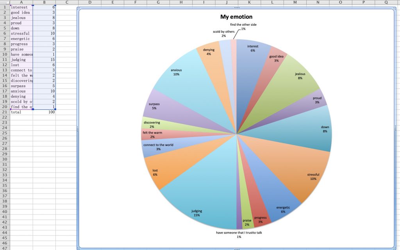The height and width of the screenshot is (250, 400).
Task: Select the 'progress' cell in row 8
Action: [x=21, y=44]
